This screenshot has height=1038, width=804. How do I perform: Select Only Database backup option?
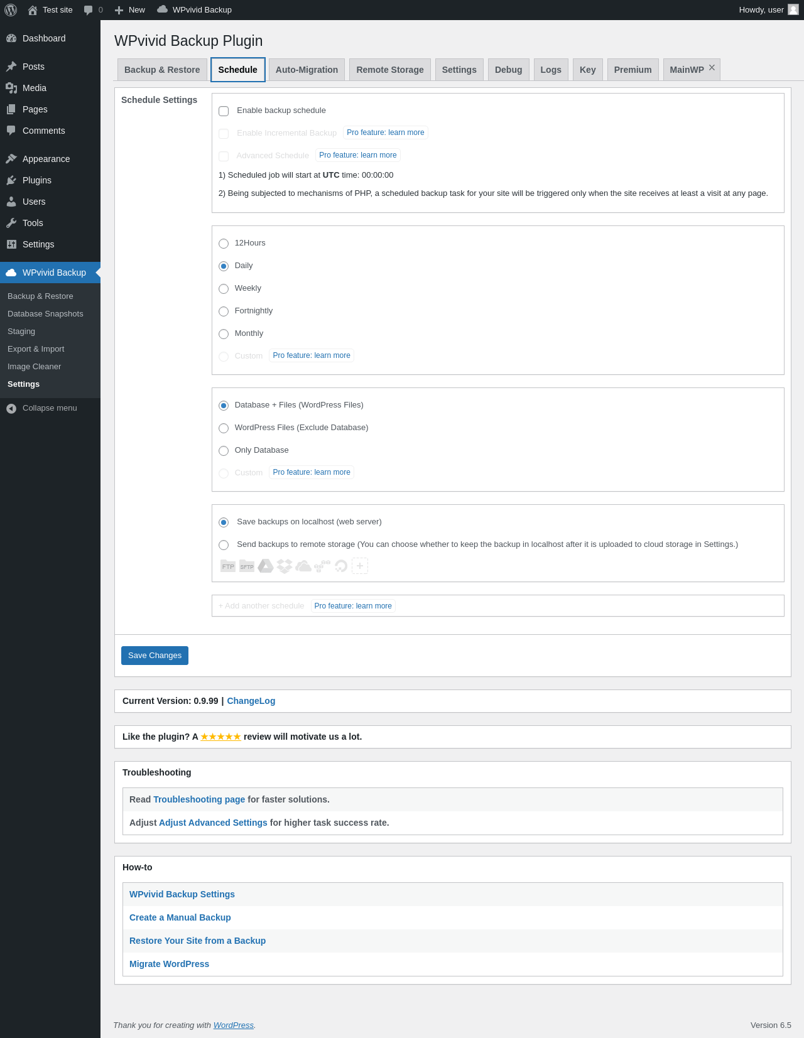(224, 451)
